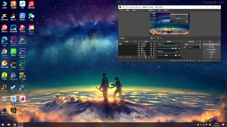Toggle visibility eye of the fifth source
This screenshot has width=227, height=127.
click(151, 53)
